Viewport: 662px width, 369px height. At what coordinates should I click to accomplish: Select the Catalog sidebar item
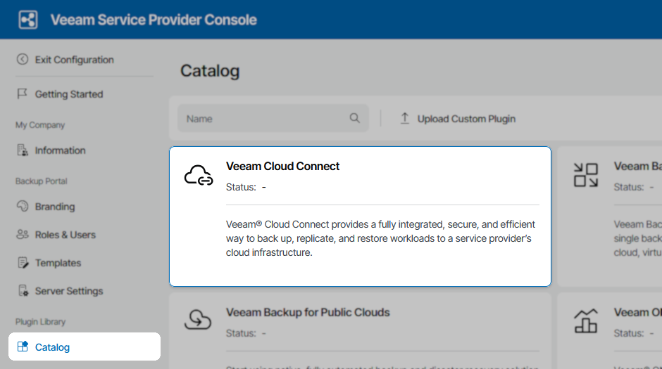[x=85, y=347]
